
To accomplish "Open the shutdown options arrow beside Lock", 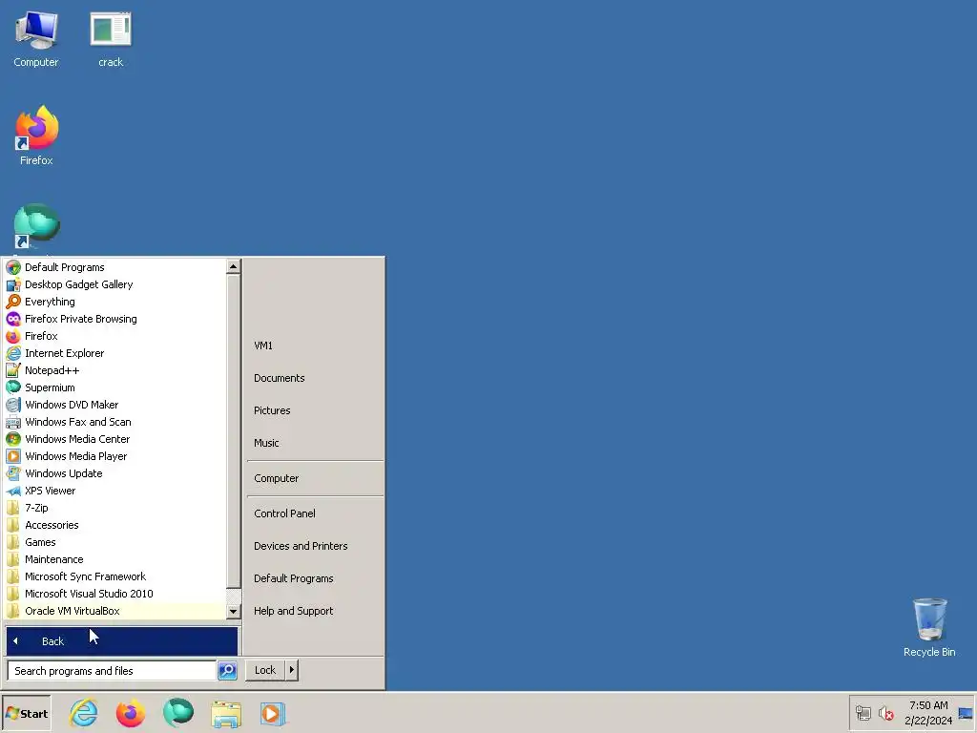I will coord(292,670).
